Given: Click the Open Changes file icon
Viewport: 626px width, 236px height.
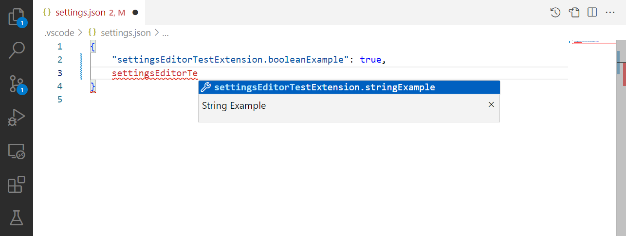Looking at the screenshot, I should pos(574,13).
